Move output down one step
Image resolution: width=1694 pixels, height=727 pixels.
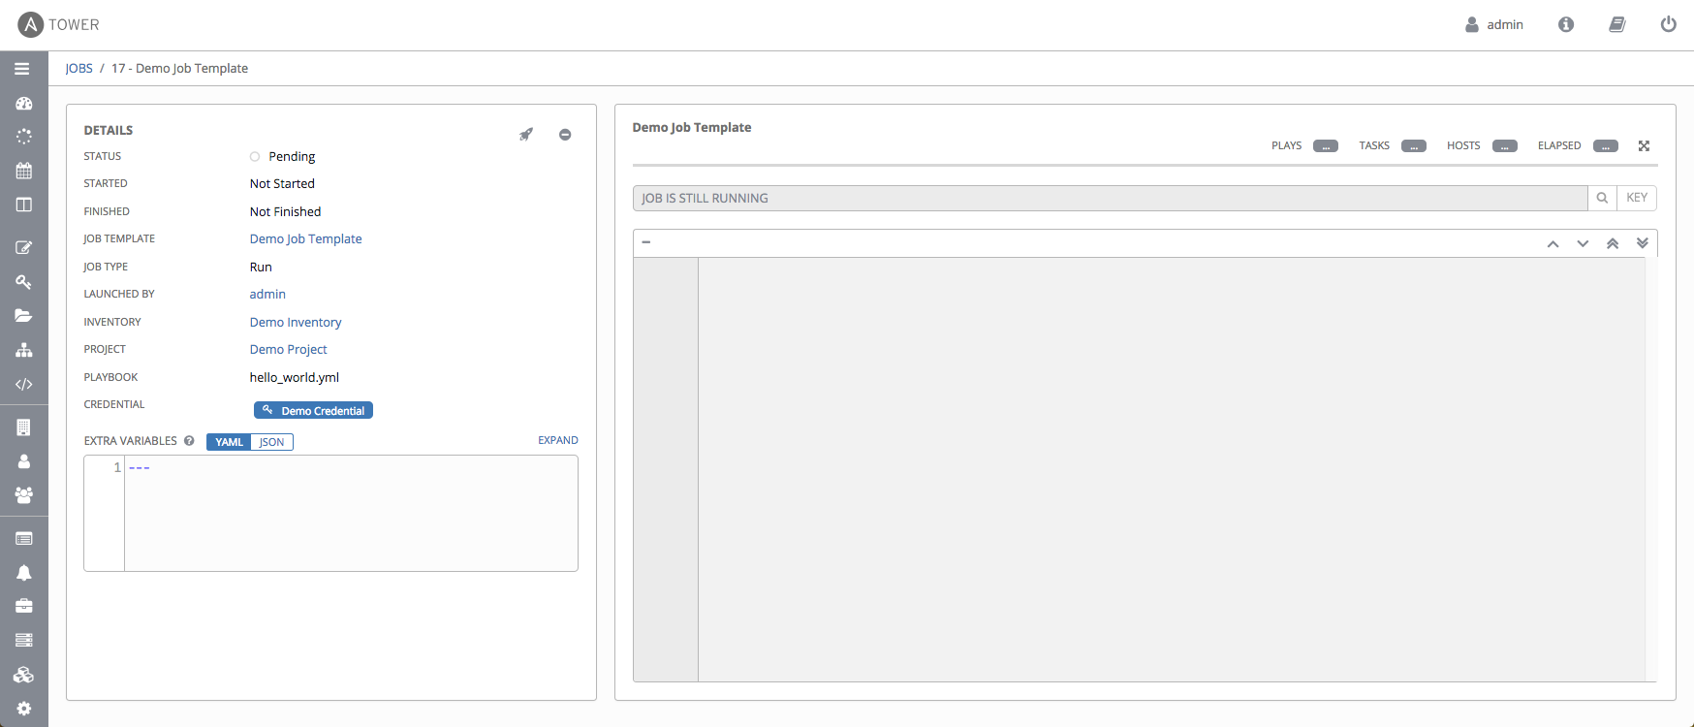[x=1583, y=243]
